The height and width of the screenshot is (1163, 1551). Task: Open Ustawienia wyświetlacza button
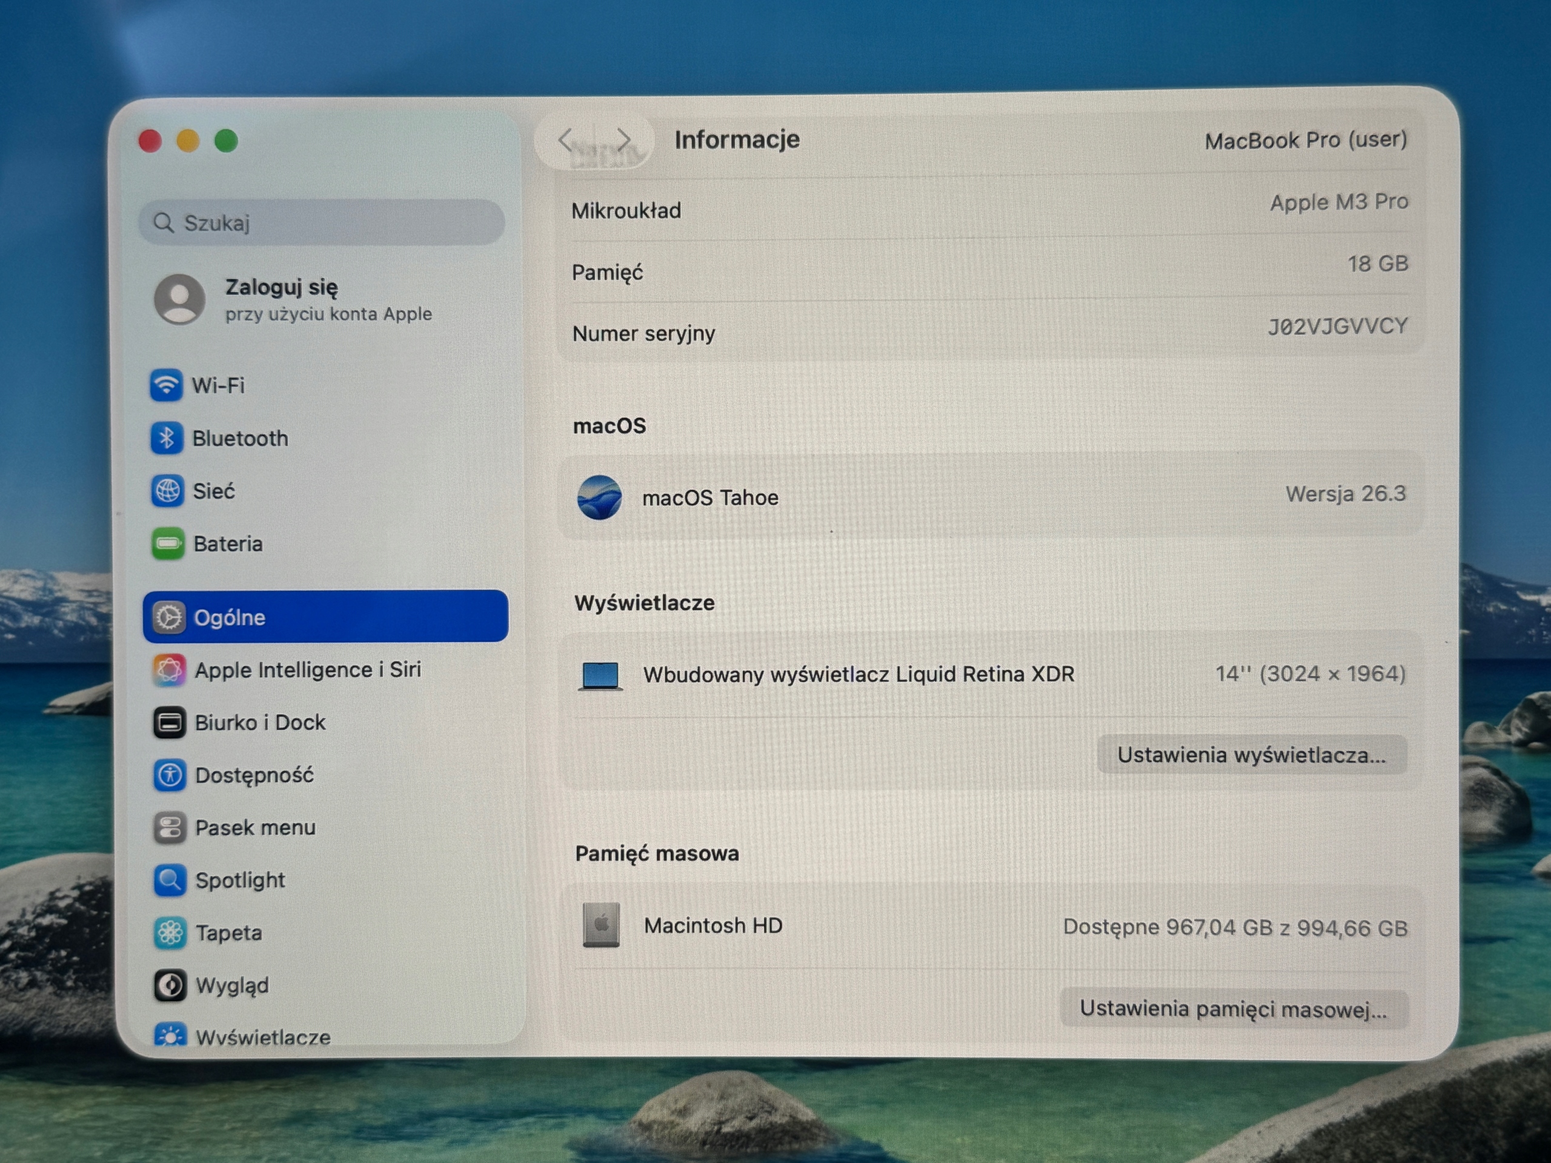coord(1252,755)
